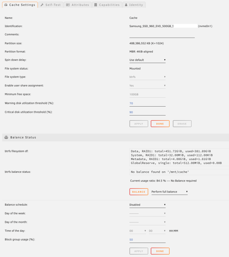Switch to the Self-Test tab

pyautogui.click(x=51, y=5)
